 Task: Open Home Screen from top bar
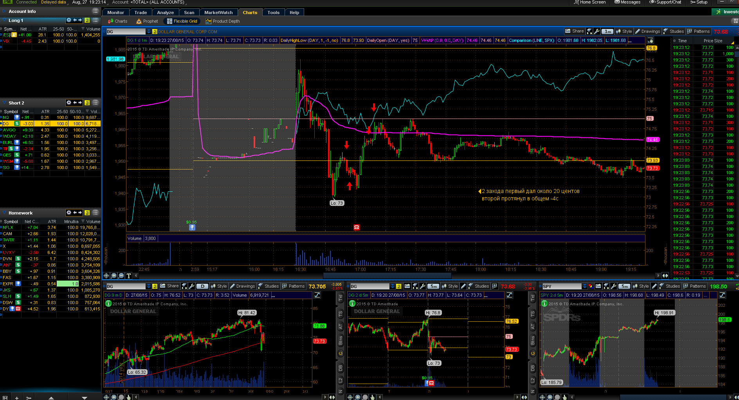coord(590,2)
